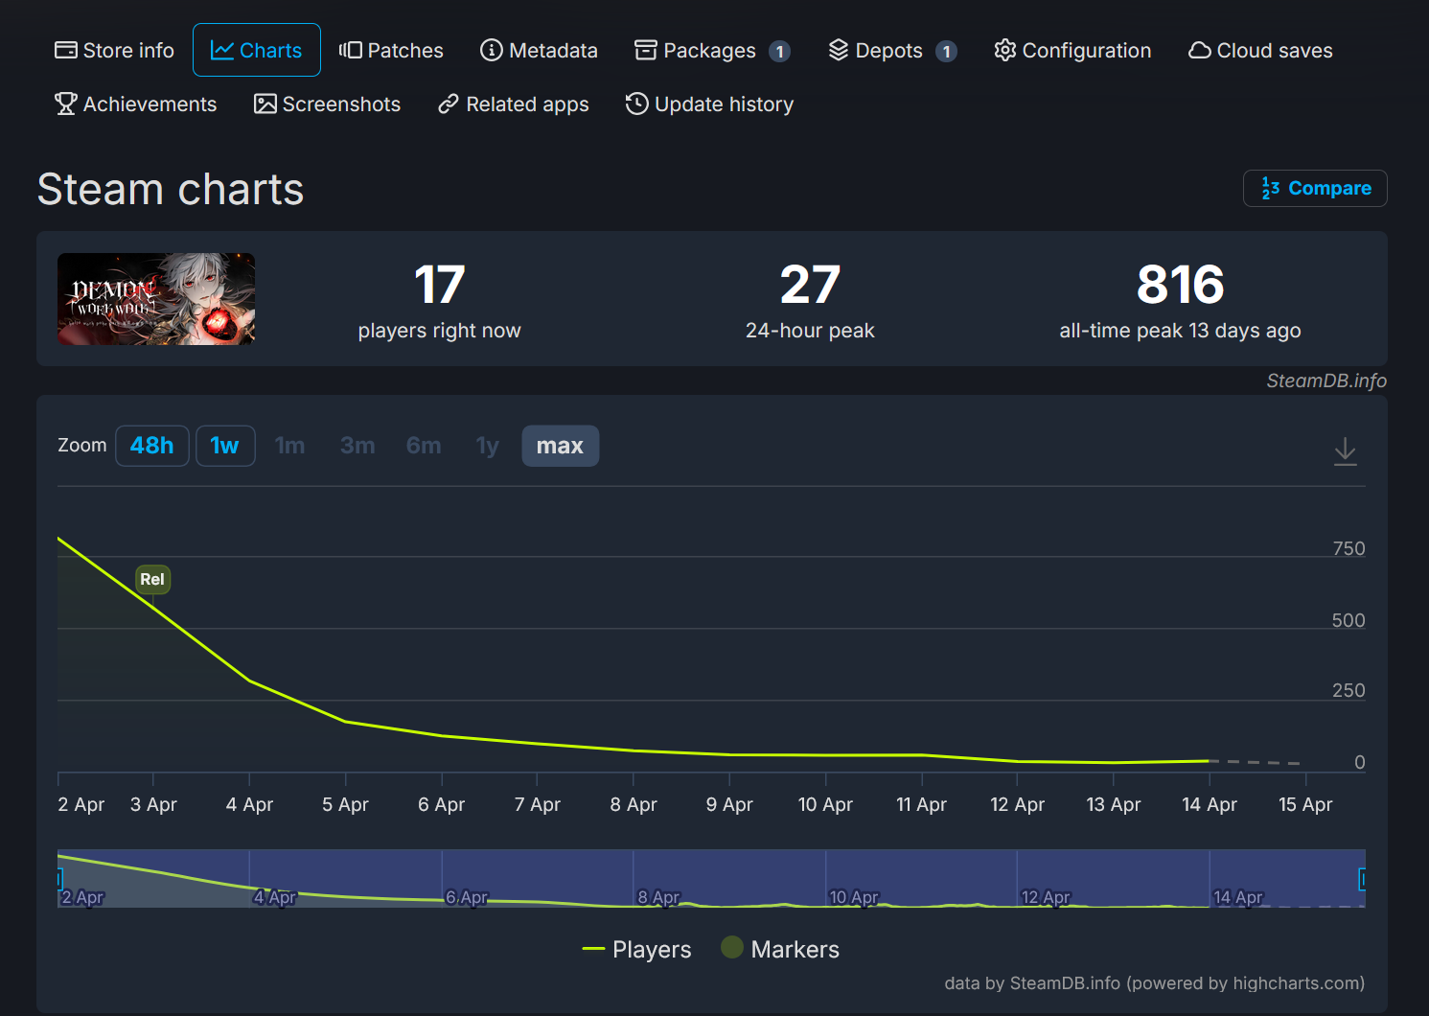Click the Update history clock icon
Image resolution: width=1429 pixels, height=1016 pixels.
(636, 104)
